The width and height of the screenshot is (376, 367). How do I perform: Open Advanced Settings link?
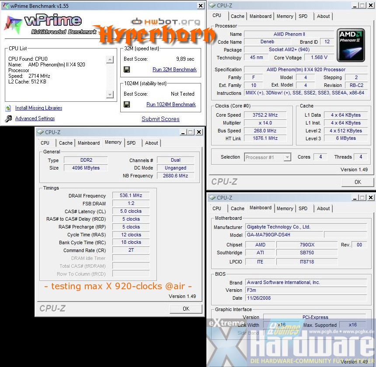[x=35, y=118]
